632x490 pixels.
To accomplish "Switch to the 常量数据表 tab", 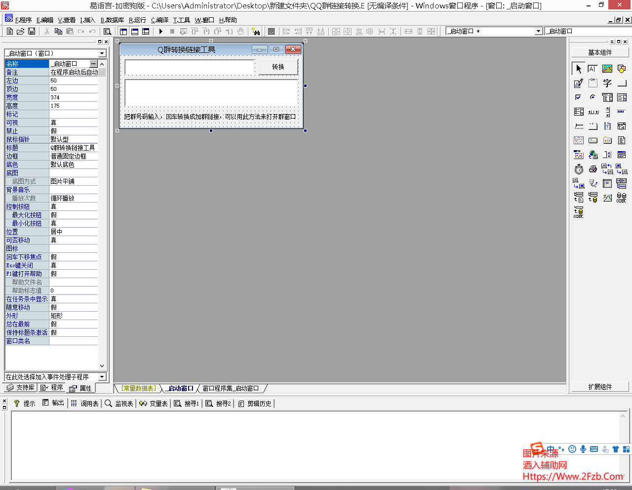I will (x=138, y=388).
